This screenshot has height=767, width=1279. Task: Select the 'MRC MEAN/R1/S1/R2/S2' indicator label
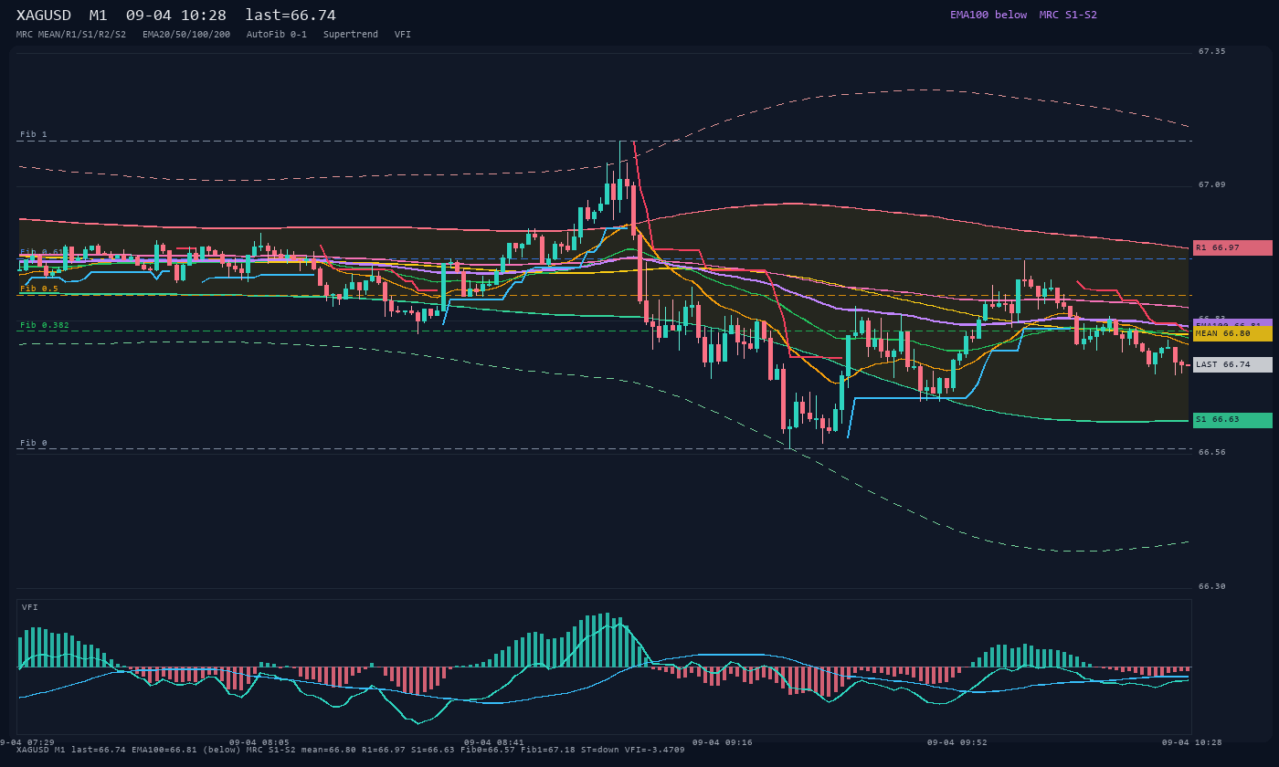(x=71, y=34)
